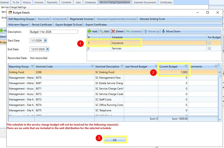Click the Reporting Group filter icon

click(32, 66)
